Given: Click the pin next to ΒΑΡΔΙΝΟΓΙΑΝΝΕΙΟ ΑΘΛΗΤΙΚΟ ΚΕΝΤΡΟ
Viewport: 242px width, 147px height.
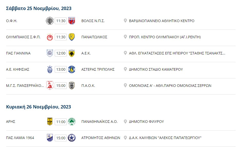Looking at the screenshot, I should coord(125,21).
